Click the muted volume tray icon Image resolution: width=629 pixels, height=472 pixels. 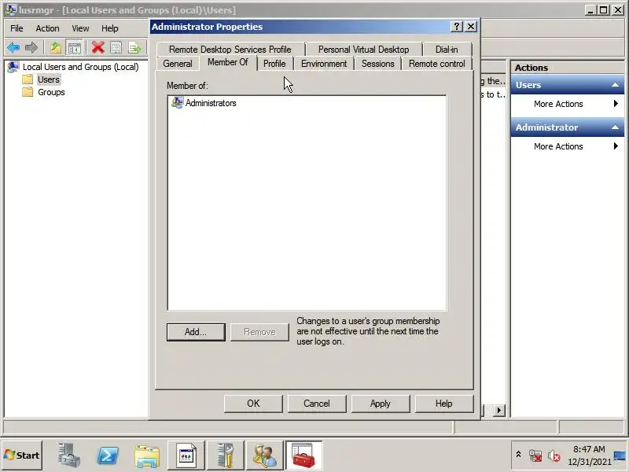(554, 455)
